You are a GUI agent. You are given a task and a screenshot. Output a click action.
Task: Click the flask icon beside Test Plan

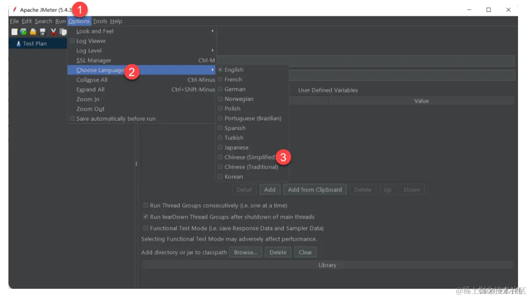click(18, 43)
